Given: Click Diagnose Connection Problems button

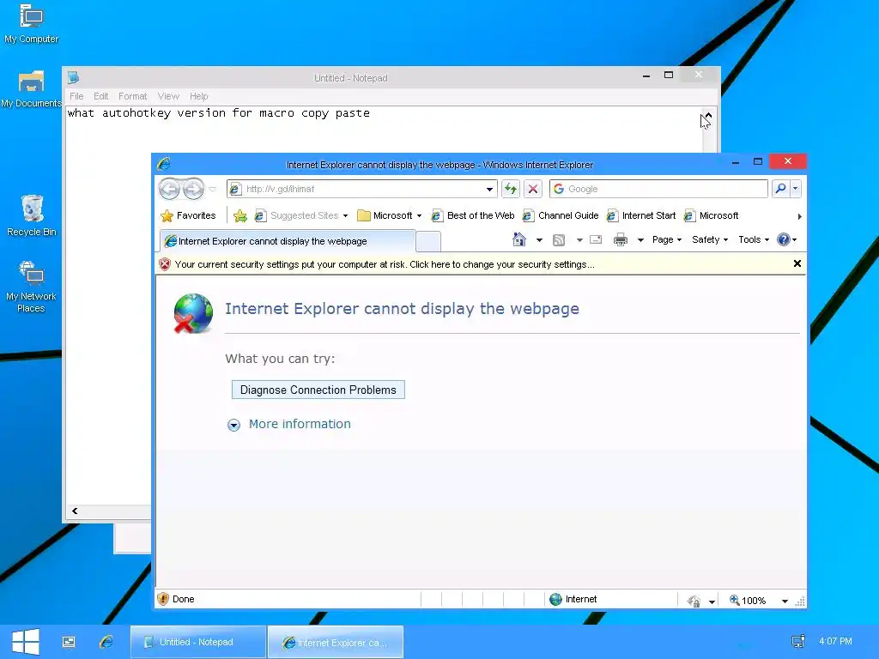Looking at the screenshot, I should coord(318,390).
